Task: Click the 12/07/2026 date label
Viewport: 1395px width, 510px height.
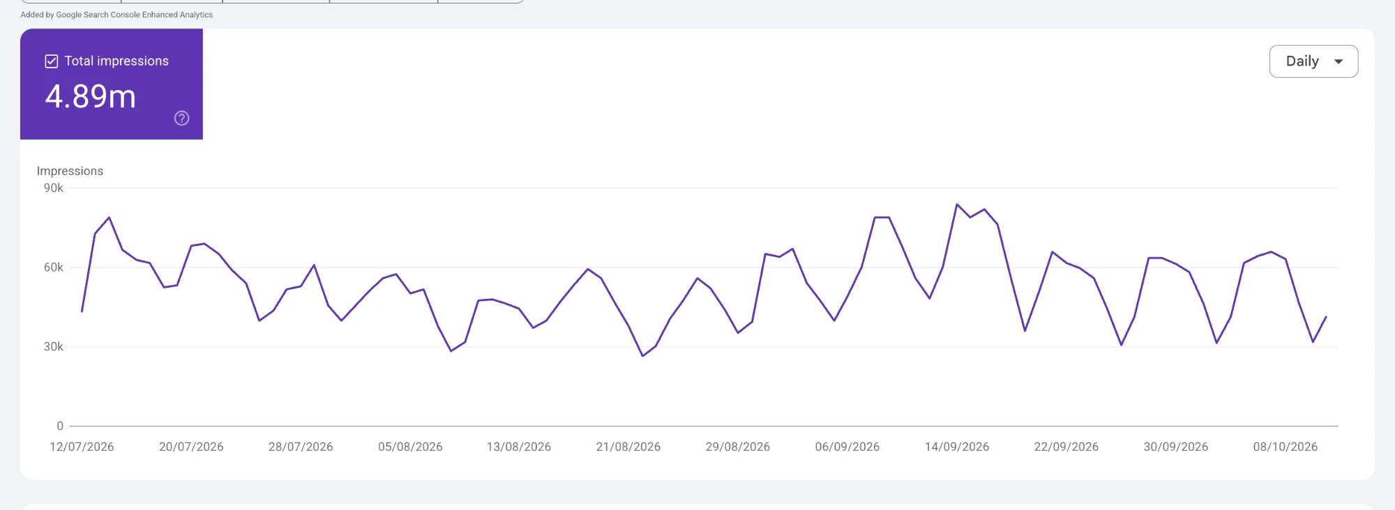Action: (82, 447)
